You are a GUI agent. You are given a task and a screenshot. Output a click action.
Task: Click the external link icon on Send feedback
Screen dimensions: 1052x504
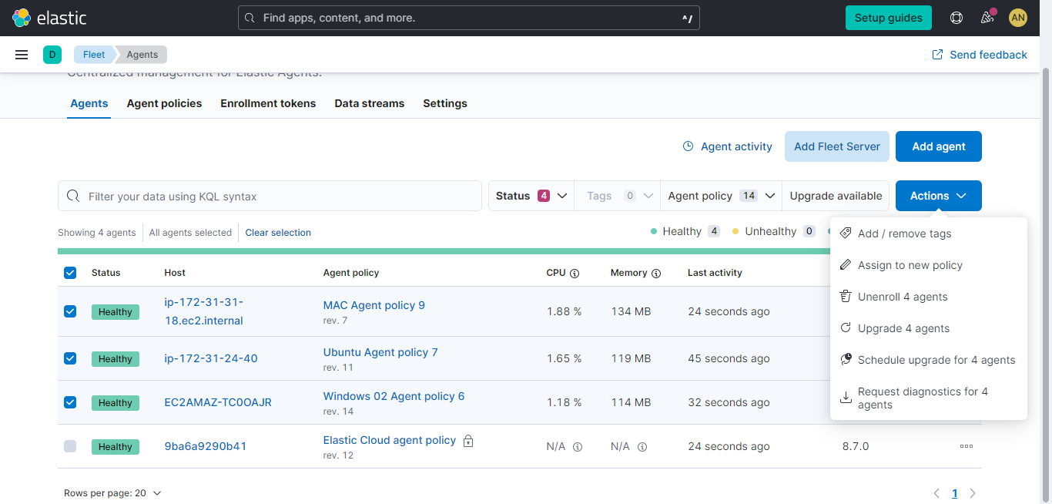point(937,55)
